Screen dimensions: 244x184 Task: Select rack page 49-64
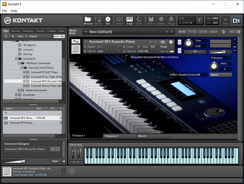[x=213, y=32]
